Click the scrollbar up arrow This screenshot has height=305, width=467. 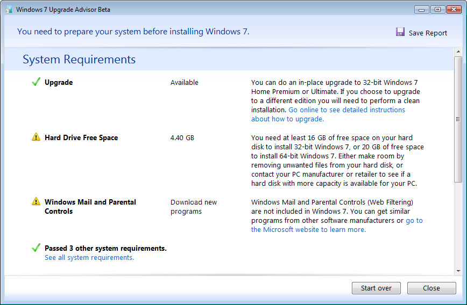tap(458, 53)
